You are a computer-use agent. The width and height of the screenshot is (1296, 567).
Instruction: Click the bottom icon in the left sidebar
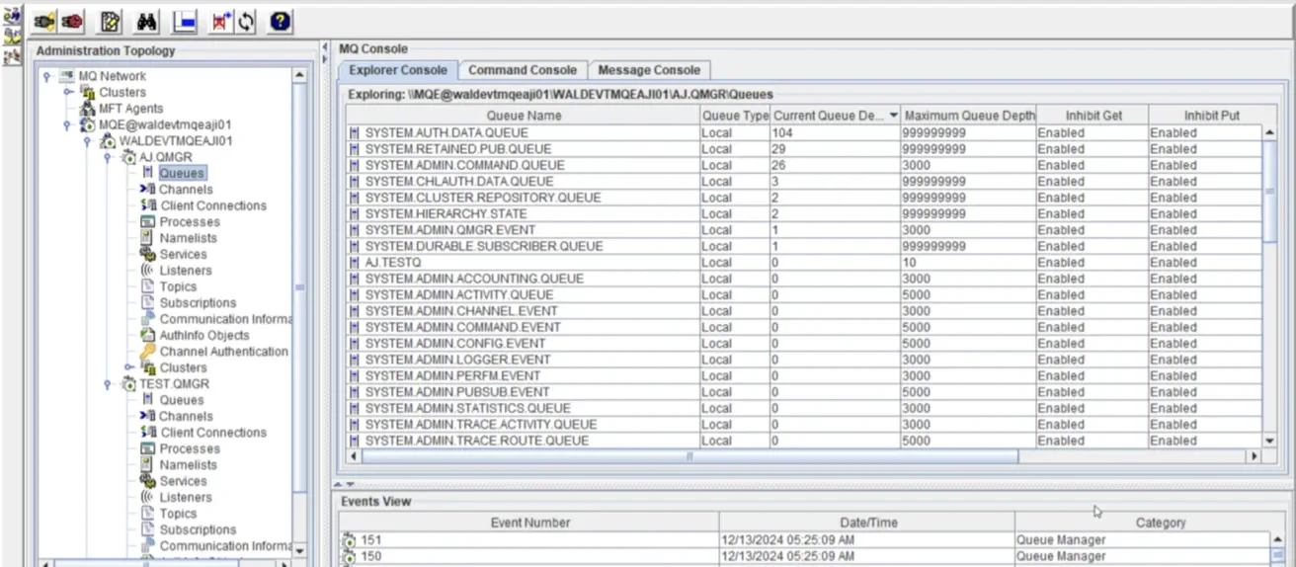(12, 57)
